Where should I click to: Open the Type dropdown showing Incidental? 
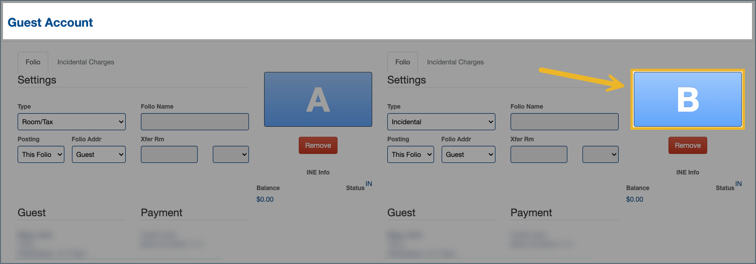(441, 122)
